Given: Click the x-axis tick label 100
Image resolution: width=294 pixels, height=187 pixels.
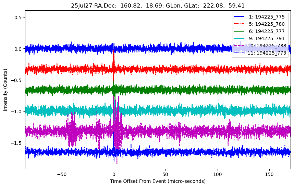Looking at the screenshot, I should [218, 174].
